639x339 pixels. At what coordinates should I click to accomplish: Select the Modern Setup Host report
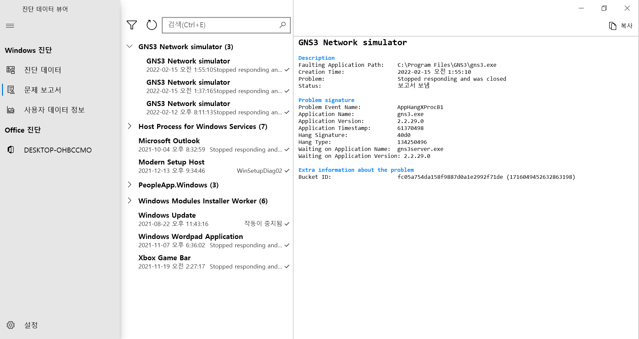click(x=214, y=166)
